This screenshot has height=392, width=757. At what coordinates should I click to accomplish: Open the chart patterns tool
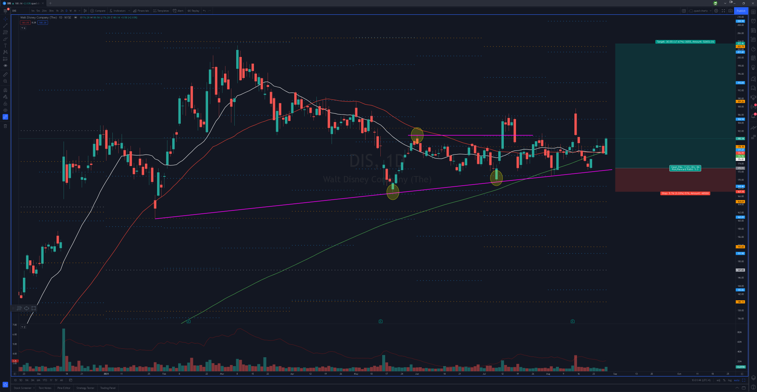5,52
